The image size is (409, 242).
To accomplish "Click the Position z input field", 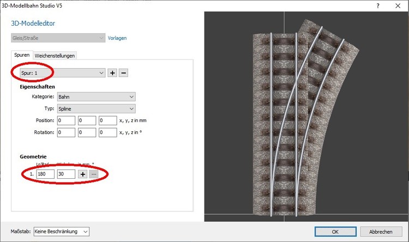I will (108, 120).
